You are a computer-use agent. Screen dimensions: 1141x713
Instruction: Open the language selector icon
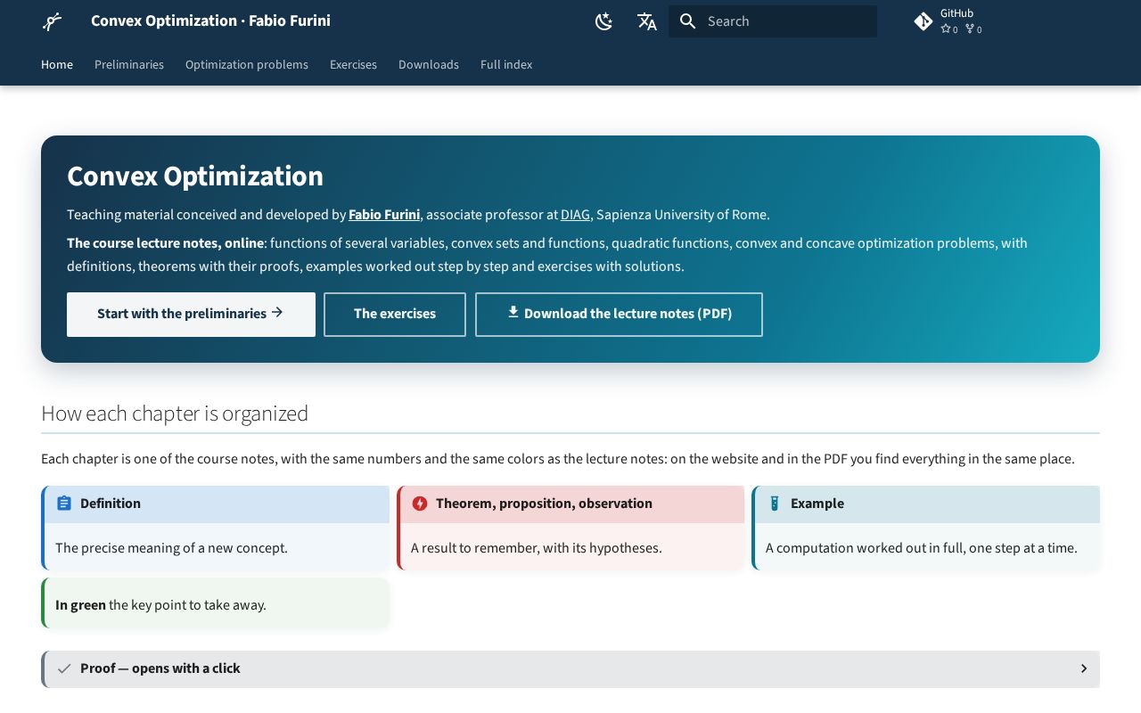click(x=647, y=21)
